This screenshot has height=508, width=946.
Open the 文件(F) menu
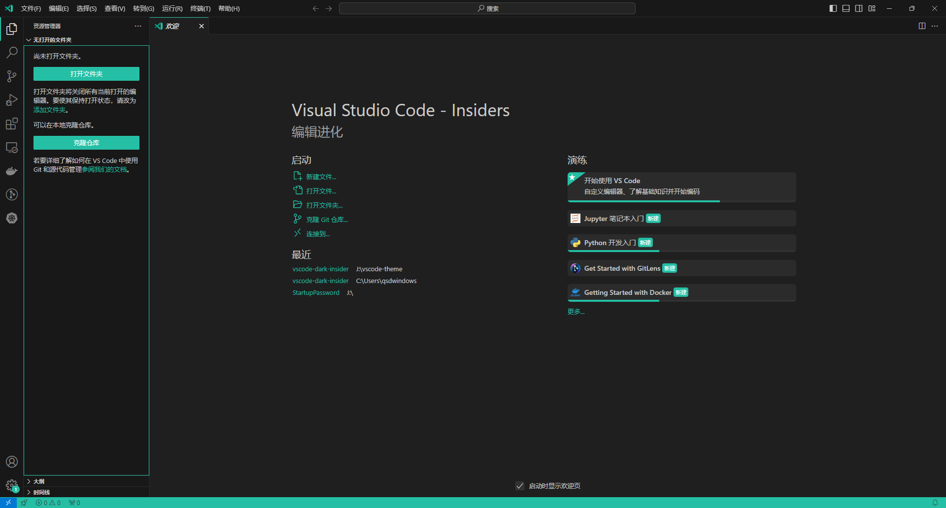31,8
